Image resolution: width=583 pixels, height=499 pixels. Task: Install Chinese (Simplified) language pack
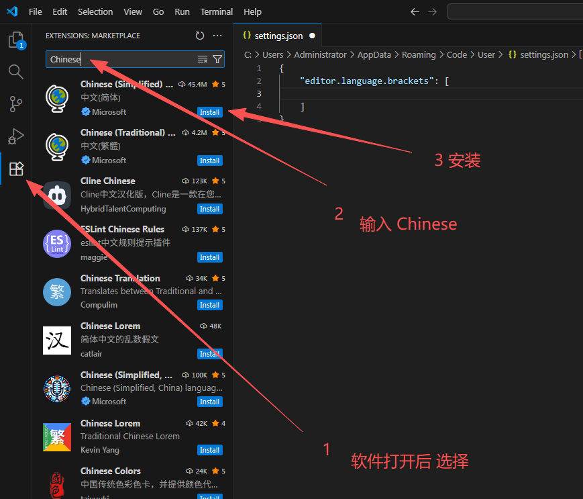[x=210, y=112]
